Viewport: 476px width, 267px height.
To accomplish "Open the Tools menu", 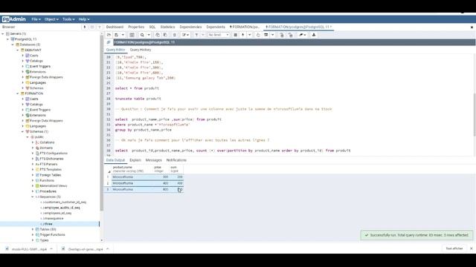I will (x=68, y=19).
